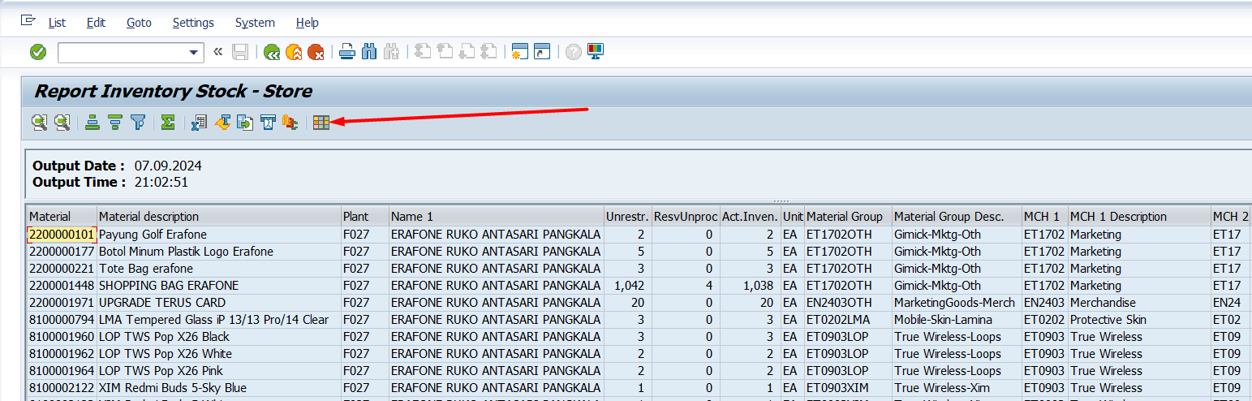The width and height of the screenshot is (1252, 401).
Task: Open the Goto menu
Action: [139, 23]
